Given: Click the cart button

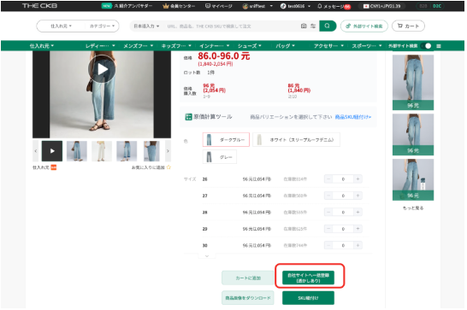Looking at the screenshot, I should pos(408,26).
